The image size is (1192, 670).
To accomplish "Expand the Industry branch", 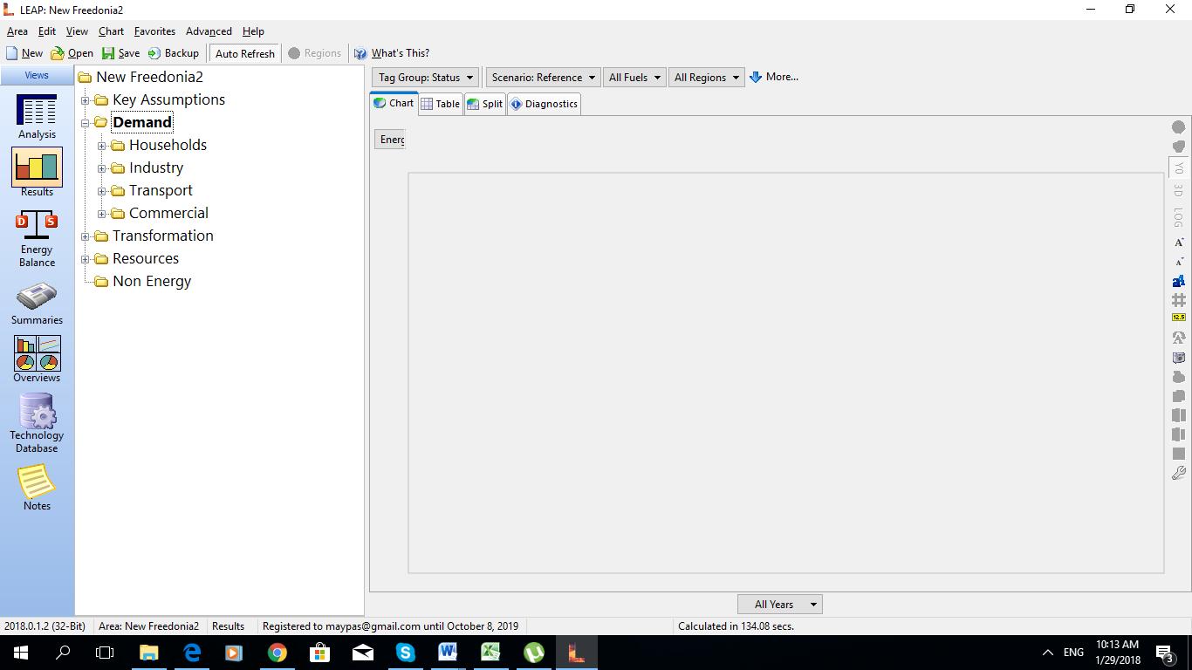I will tap(102, 168).
